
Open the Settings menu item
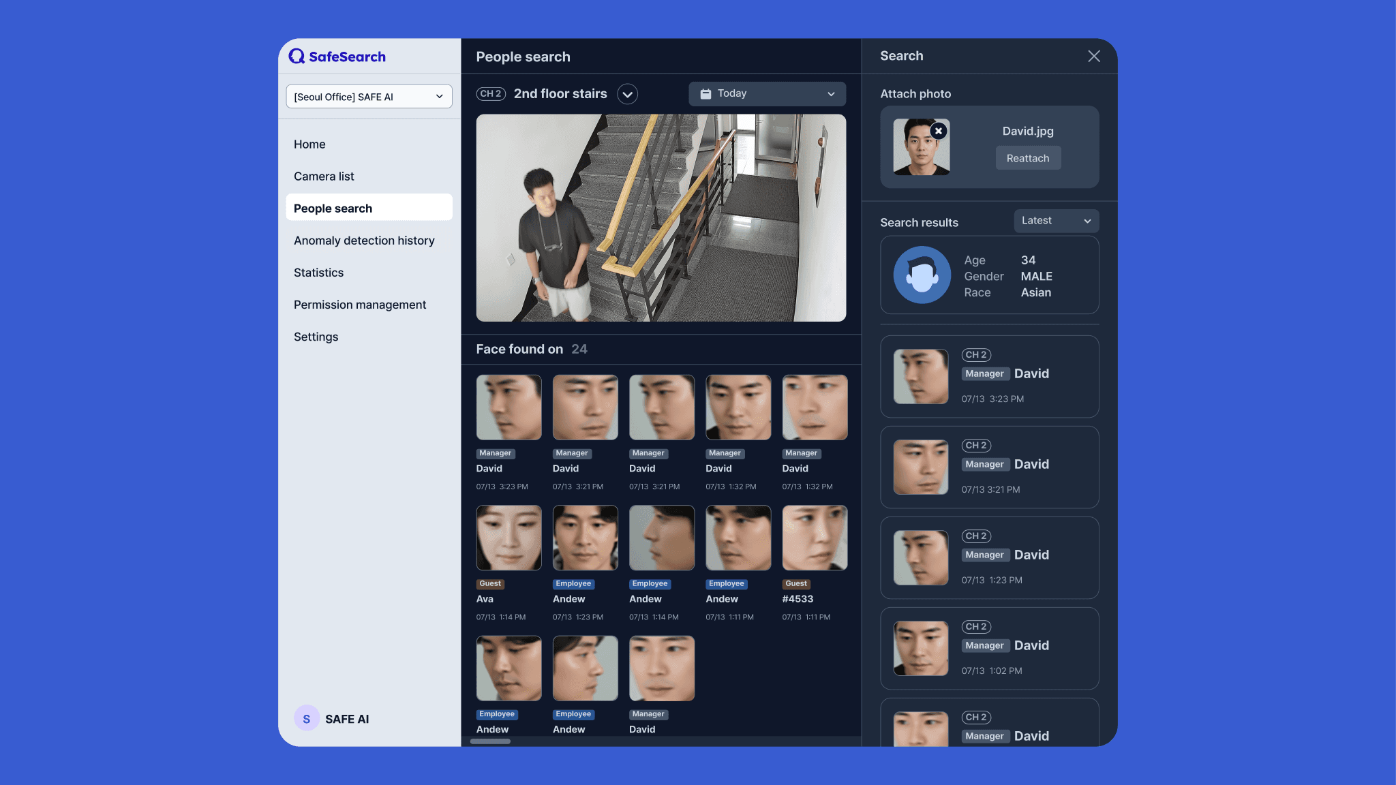pos(316,337)
